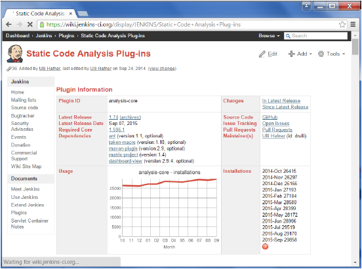
Task: Open release version 1.74 link
Action: (113, 117)
